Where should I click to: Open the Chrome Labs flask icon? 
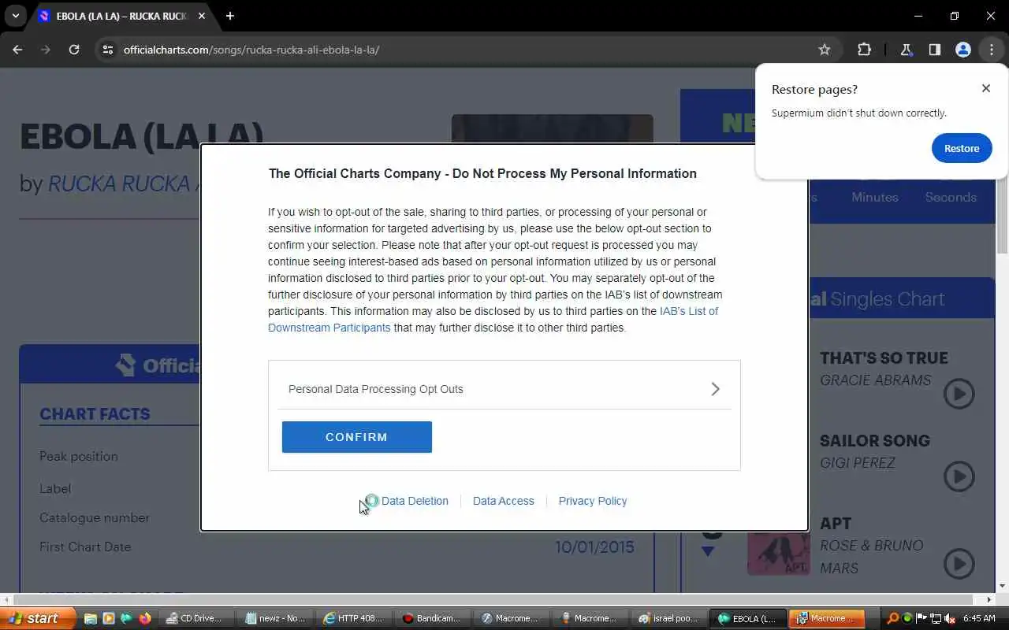tap(907, 50)
